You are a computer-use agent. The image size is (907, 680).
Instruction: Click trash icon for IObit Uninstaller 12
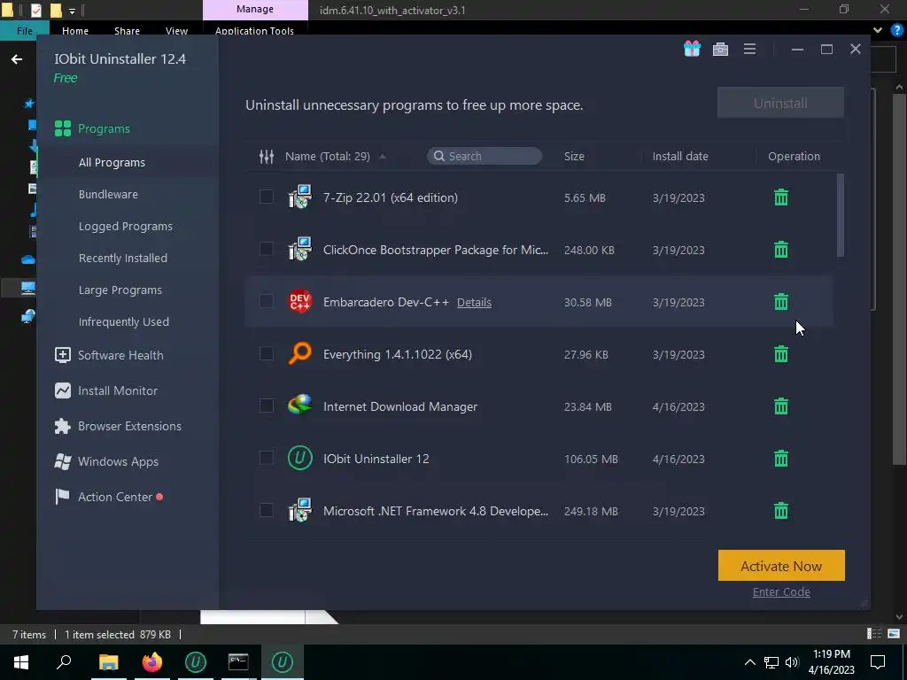(781, 459)
